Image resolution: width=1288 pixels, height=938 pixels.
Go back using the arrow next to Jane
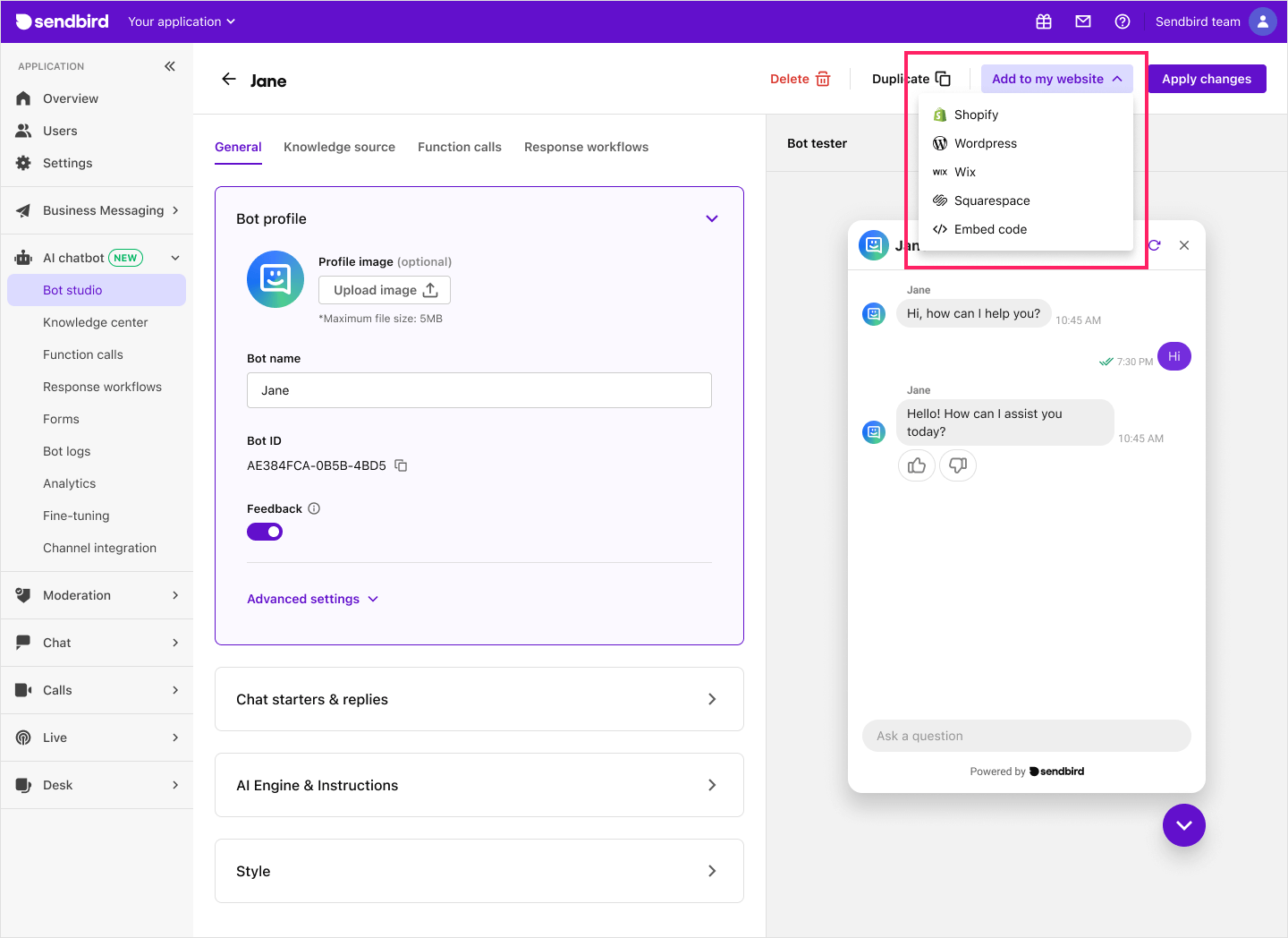229,79
